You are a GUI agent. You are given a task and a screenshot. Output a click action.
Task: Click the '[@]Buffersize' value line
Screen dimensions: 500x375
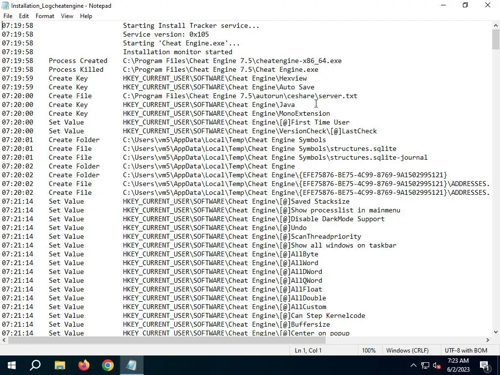click(x=227, y=324)
